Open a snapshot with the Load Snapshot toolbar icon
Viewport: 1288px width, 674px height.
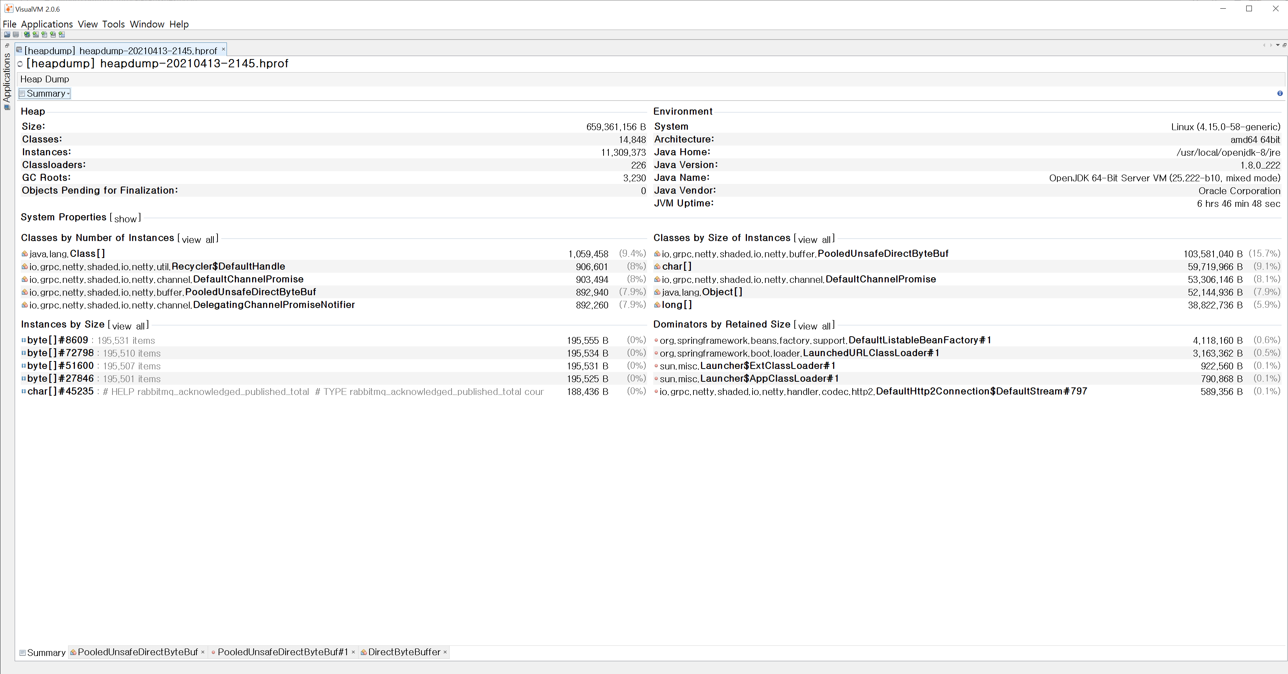pos(7,35)
